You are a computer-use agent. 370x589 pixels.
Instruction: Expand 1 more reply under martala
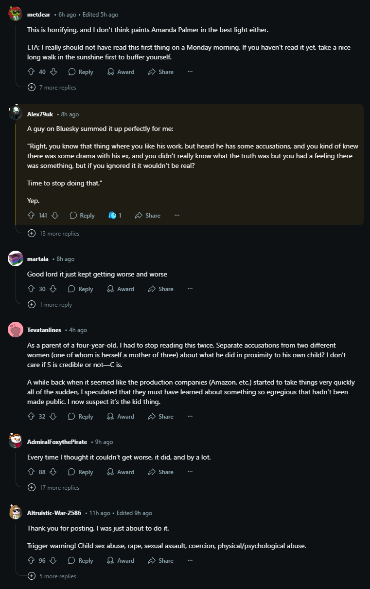click(50, 304)
